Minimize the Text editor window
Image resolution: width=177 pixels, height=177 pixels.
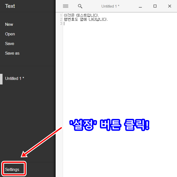(x=140, y=7)
